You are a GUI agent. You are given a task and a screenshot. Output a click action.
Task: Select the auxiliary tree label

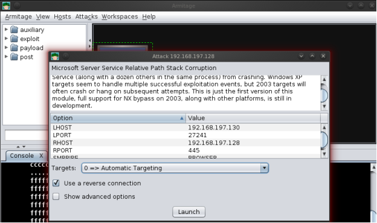(x=32, y=30)
